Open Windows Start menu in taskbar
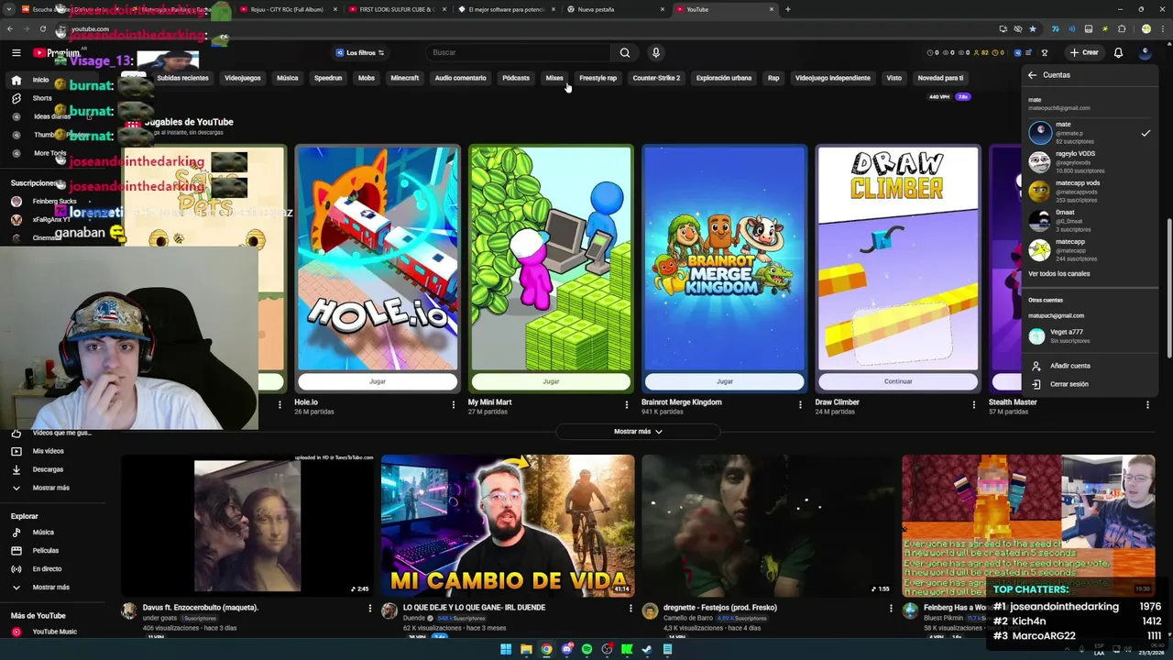This screenshot has width=1173, height=660. pyautogui.click(x=505, y=650)
